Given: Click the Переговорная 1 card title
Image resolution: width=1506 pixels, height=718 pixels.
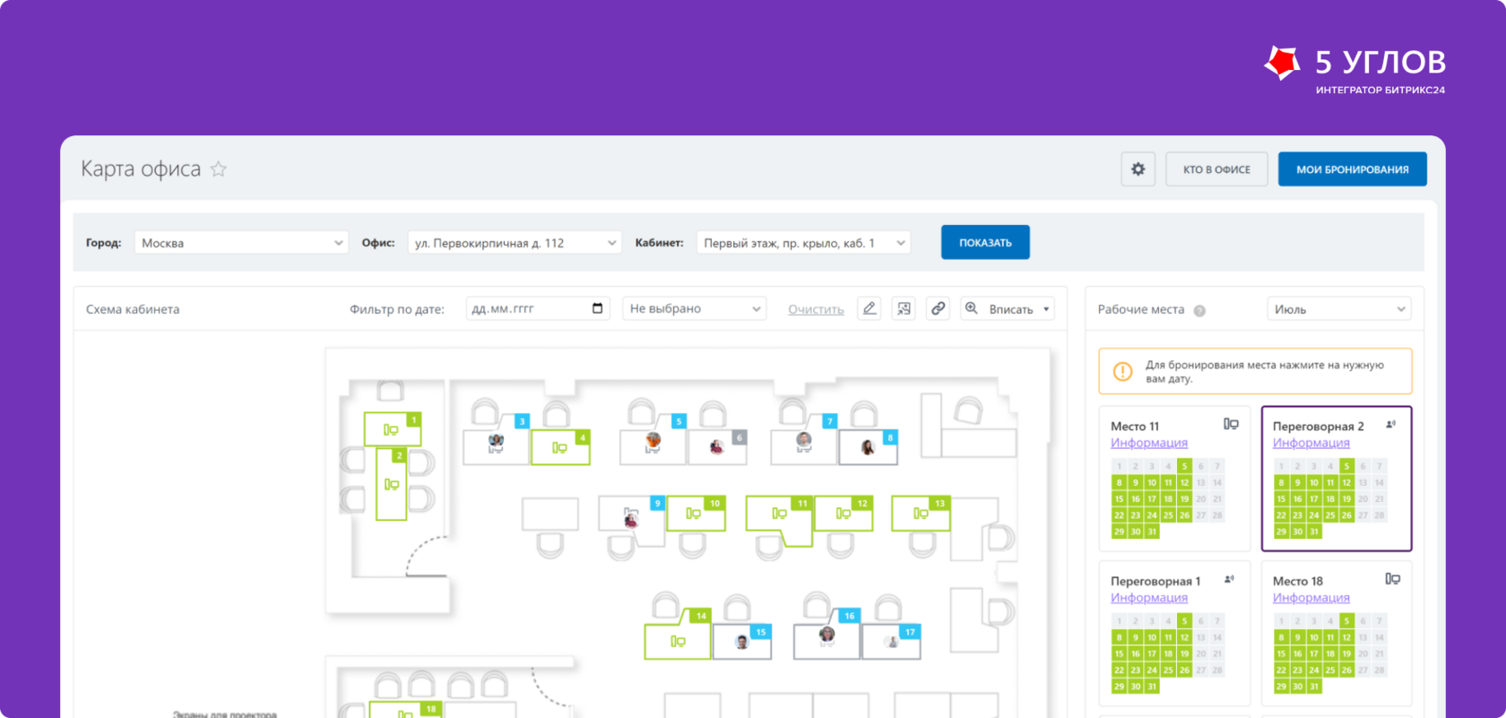Looking at the screenshot, I should click(1155, 582).
